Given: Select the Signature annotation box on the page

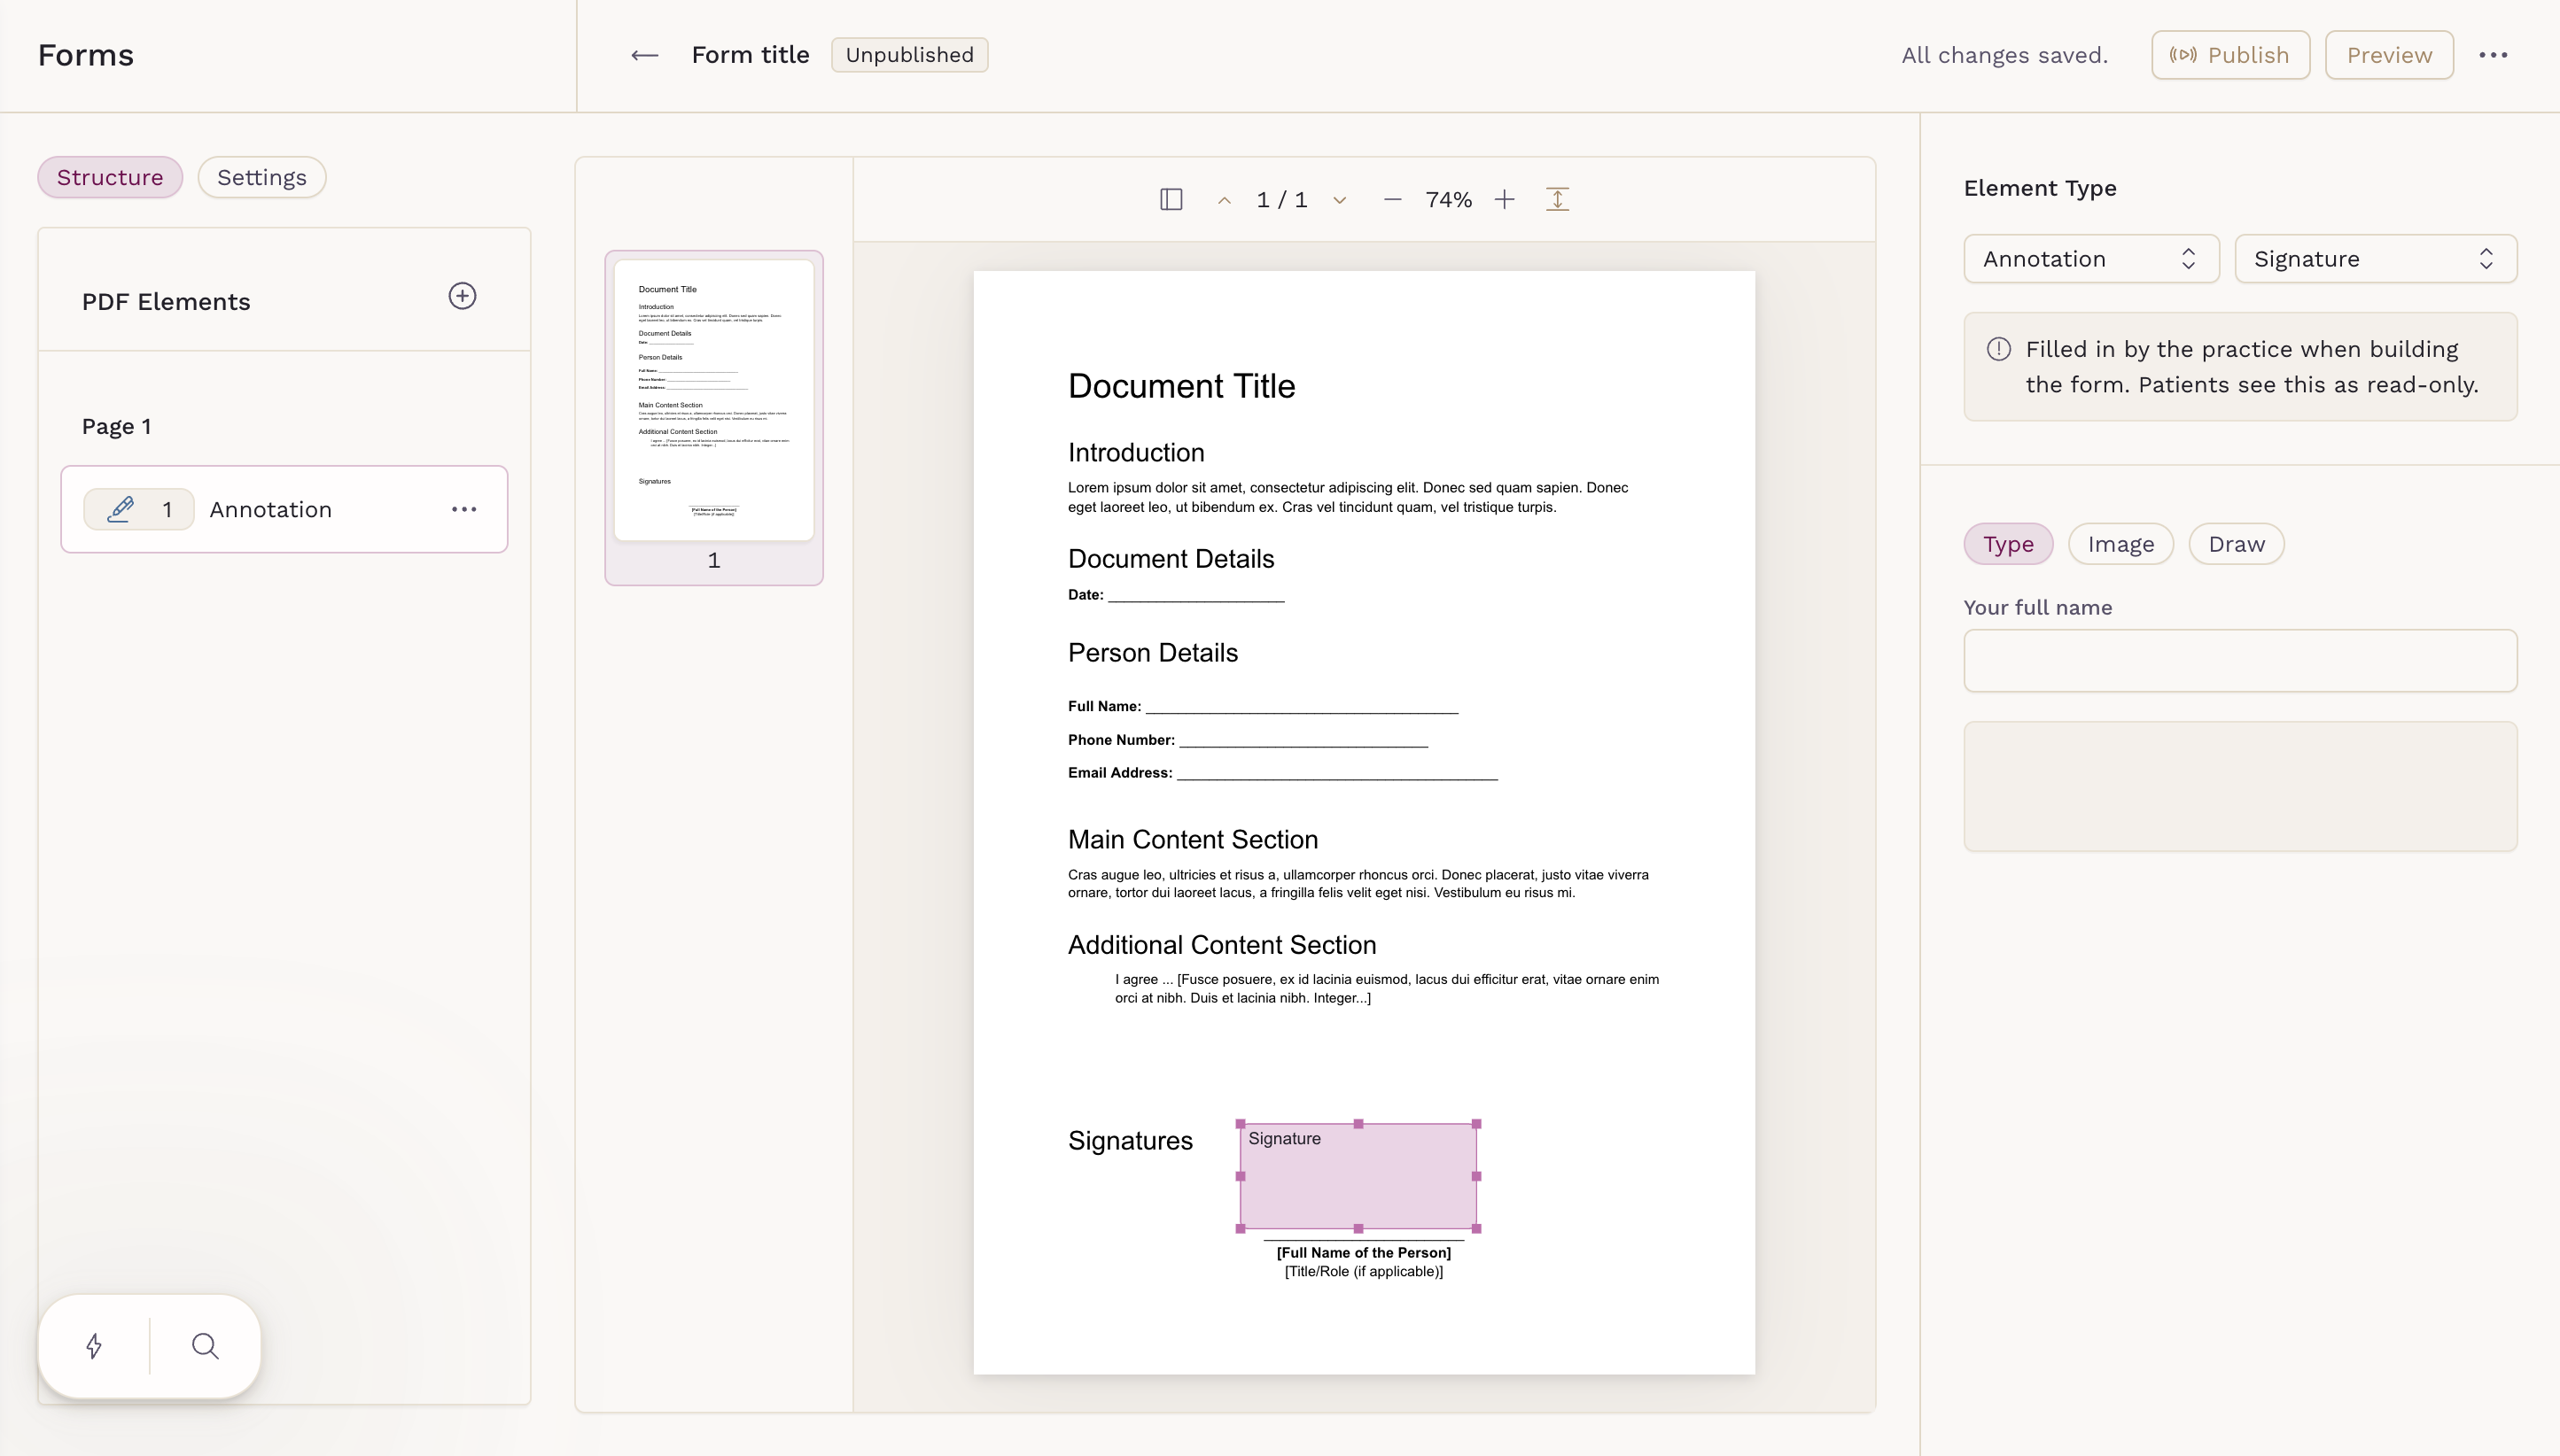Looking at the screenshot, I should [1358, 1176].
